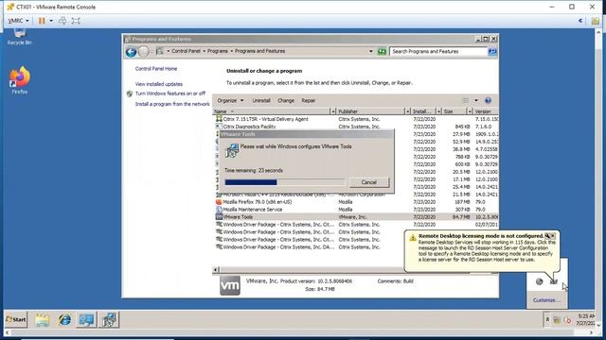The height and width of the screenshot is (340, 606).
Task: Open Control Panel breadcrumb
Action: coord(186,51)
